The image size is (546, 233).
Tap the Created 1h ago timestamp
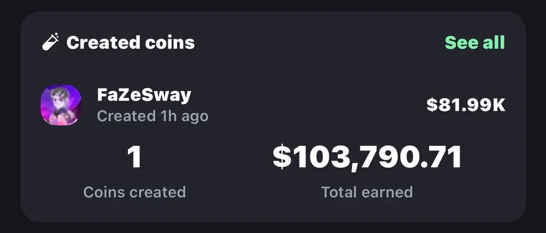(153, 116)
